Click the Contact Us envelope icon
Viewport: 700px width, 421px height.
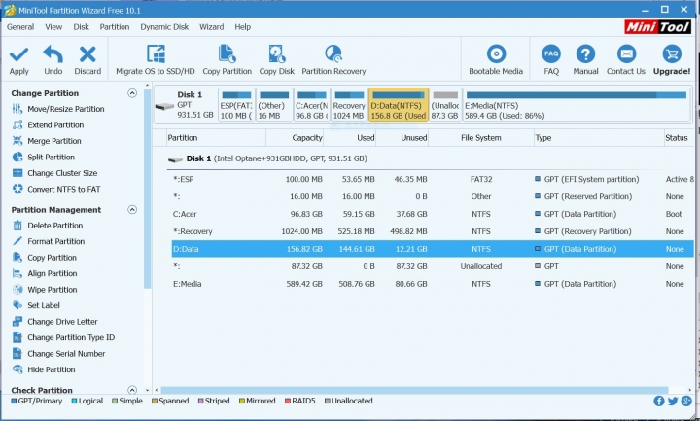pos(626,54)
